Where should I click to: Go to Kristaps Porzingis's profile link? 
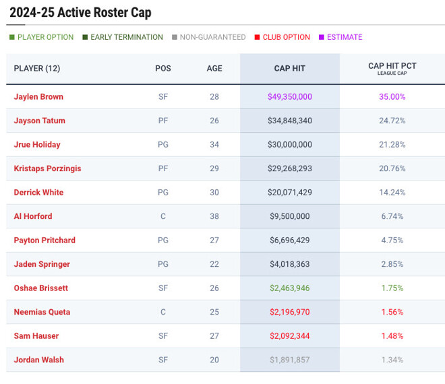(x=47, y=168)
